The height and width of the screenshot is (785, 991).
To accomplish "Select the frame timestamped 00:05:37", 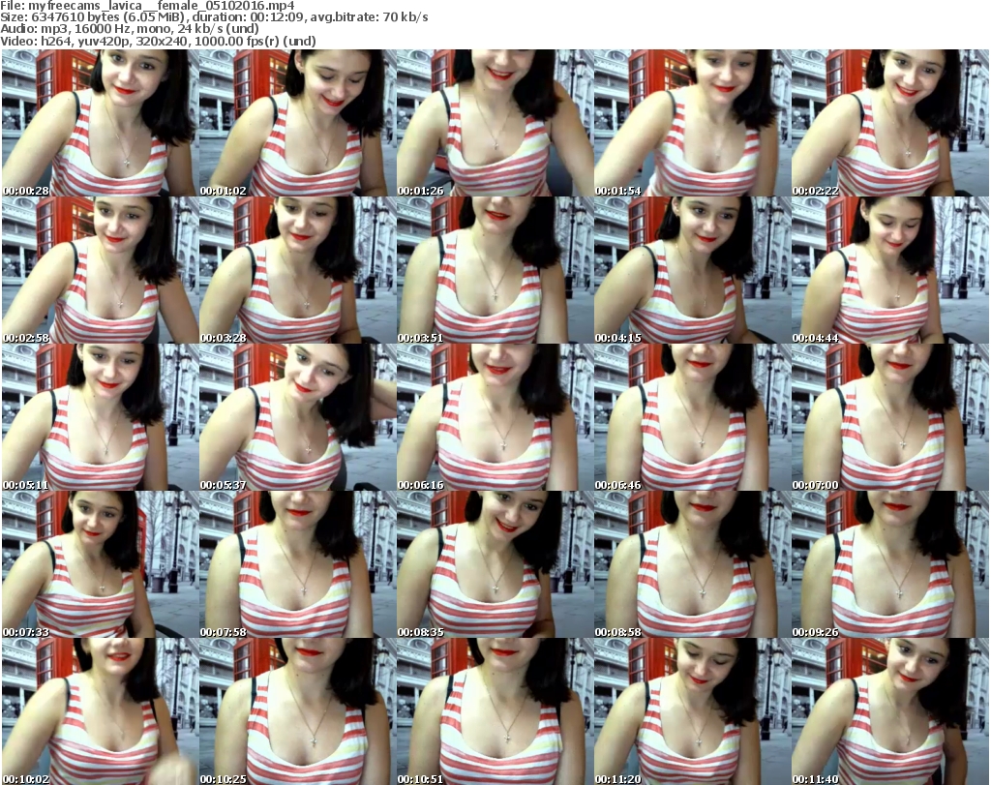I will (x=296, y=417).
